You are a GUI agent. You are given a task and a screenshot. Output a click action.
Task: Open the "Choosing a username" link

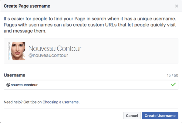[61, 102]
